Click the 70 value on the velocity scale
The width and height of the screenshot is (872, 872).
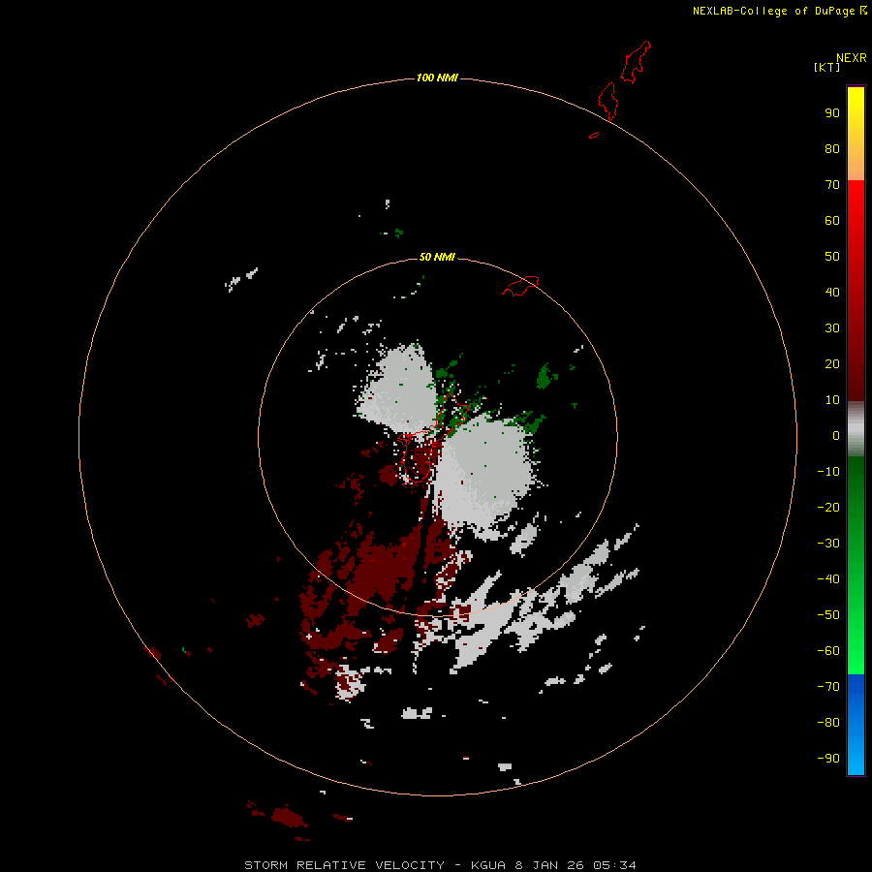pos(832,185)
